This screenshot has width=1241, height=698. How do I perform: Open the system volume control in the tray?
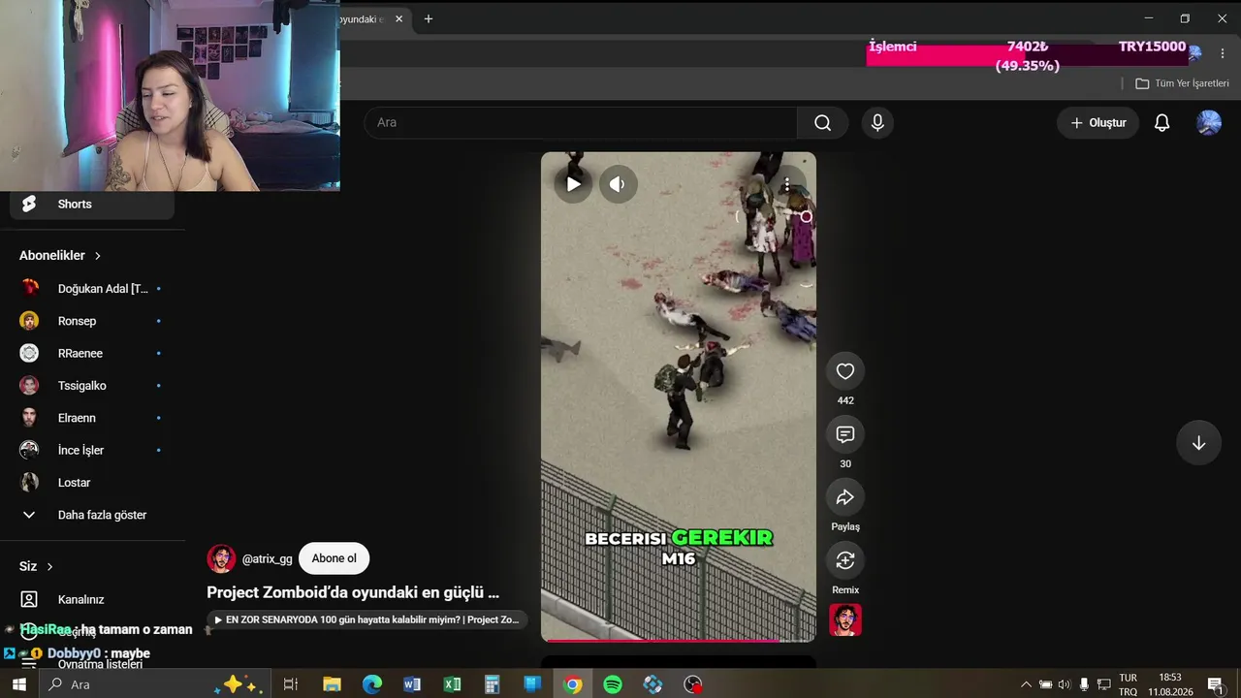(1065, 684)
